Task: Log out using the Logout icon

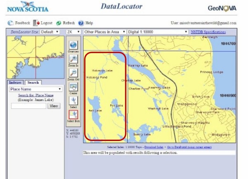Action: pyautogui.click(x=37, y=23)
